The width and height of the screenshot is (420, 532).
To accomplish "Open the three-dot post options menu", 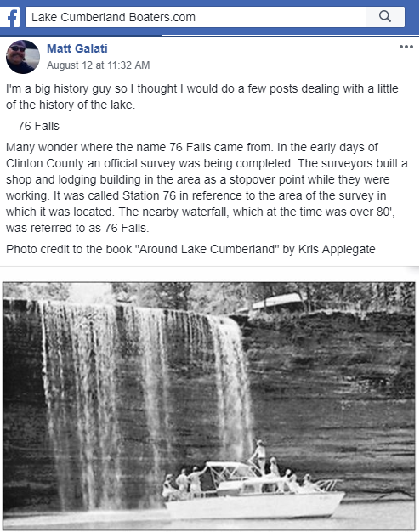I will (406, 47).
